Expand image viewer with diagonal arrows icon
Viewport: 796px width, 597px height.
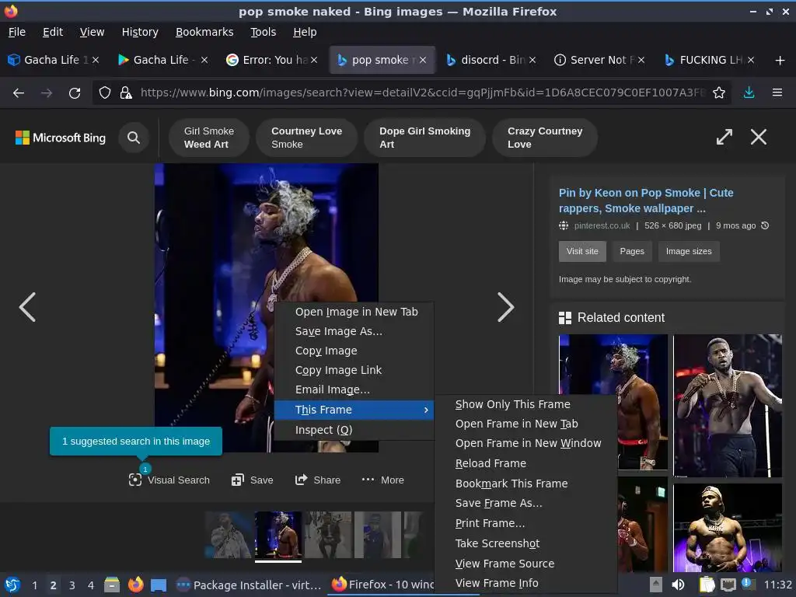tap(724, 137)
